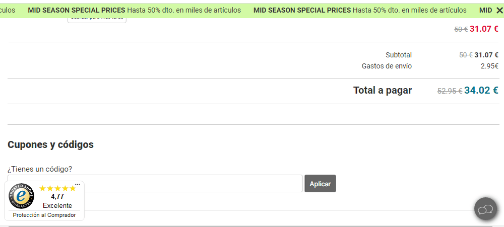Apply the coupon with Aplicar button
This screenshot has height=227, width=504.
(320, 184)
